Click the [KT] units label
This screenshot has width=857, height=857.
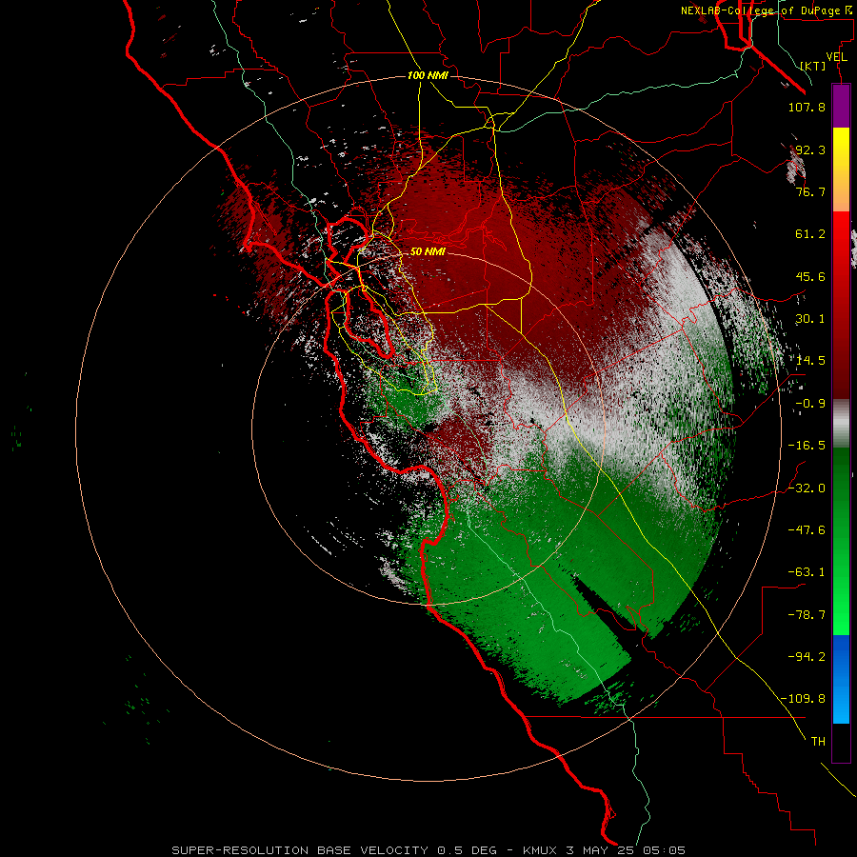point(813,66)
